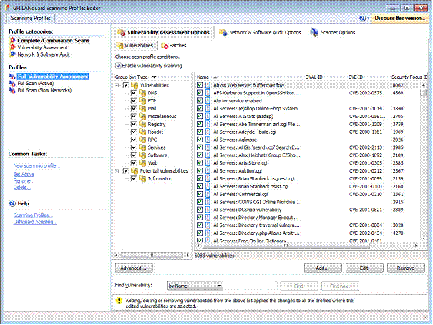
Task: Uncheck the FTP group checkbox
Action: click(x=134, y=100)
